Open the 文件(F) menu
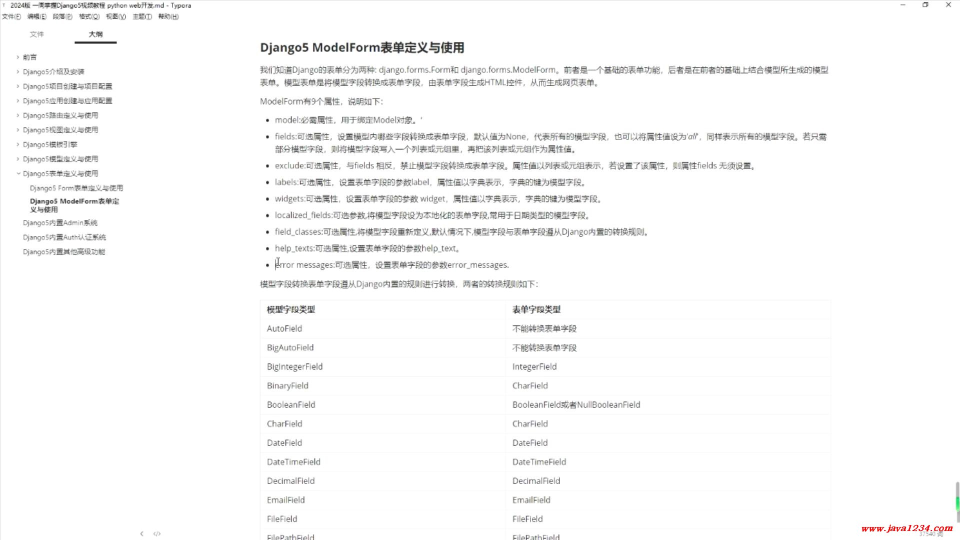Screen dimensions: 960x540 coord(11,16)
